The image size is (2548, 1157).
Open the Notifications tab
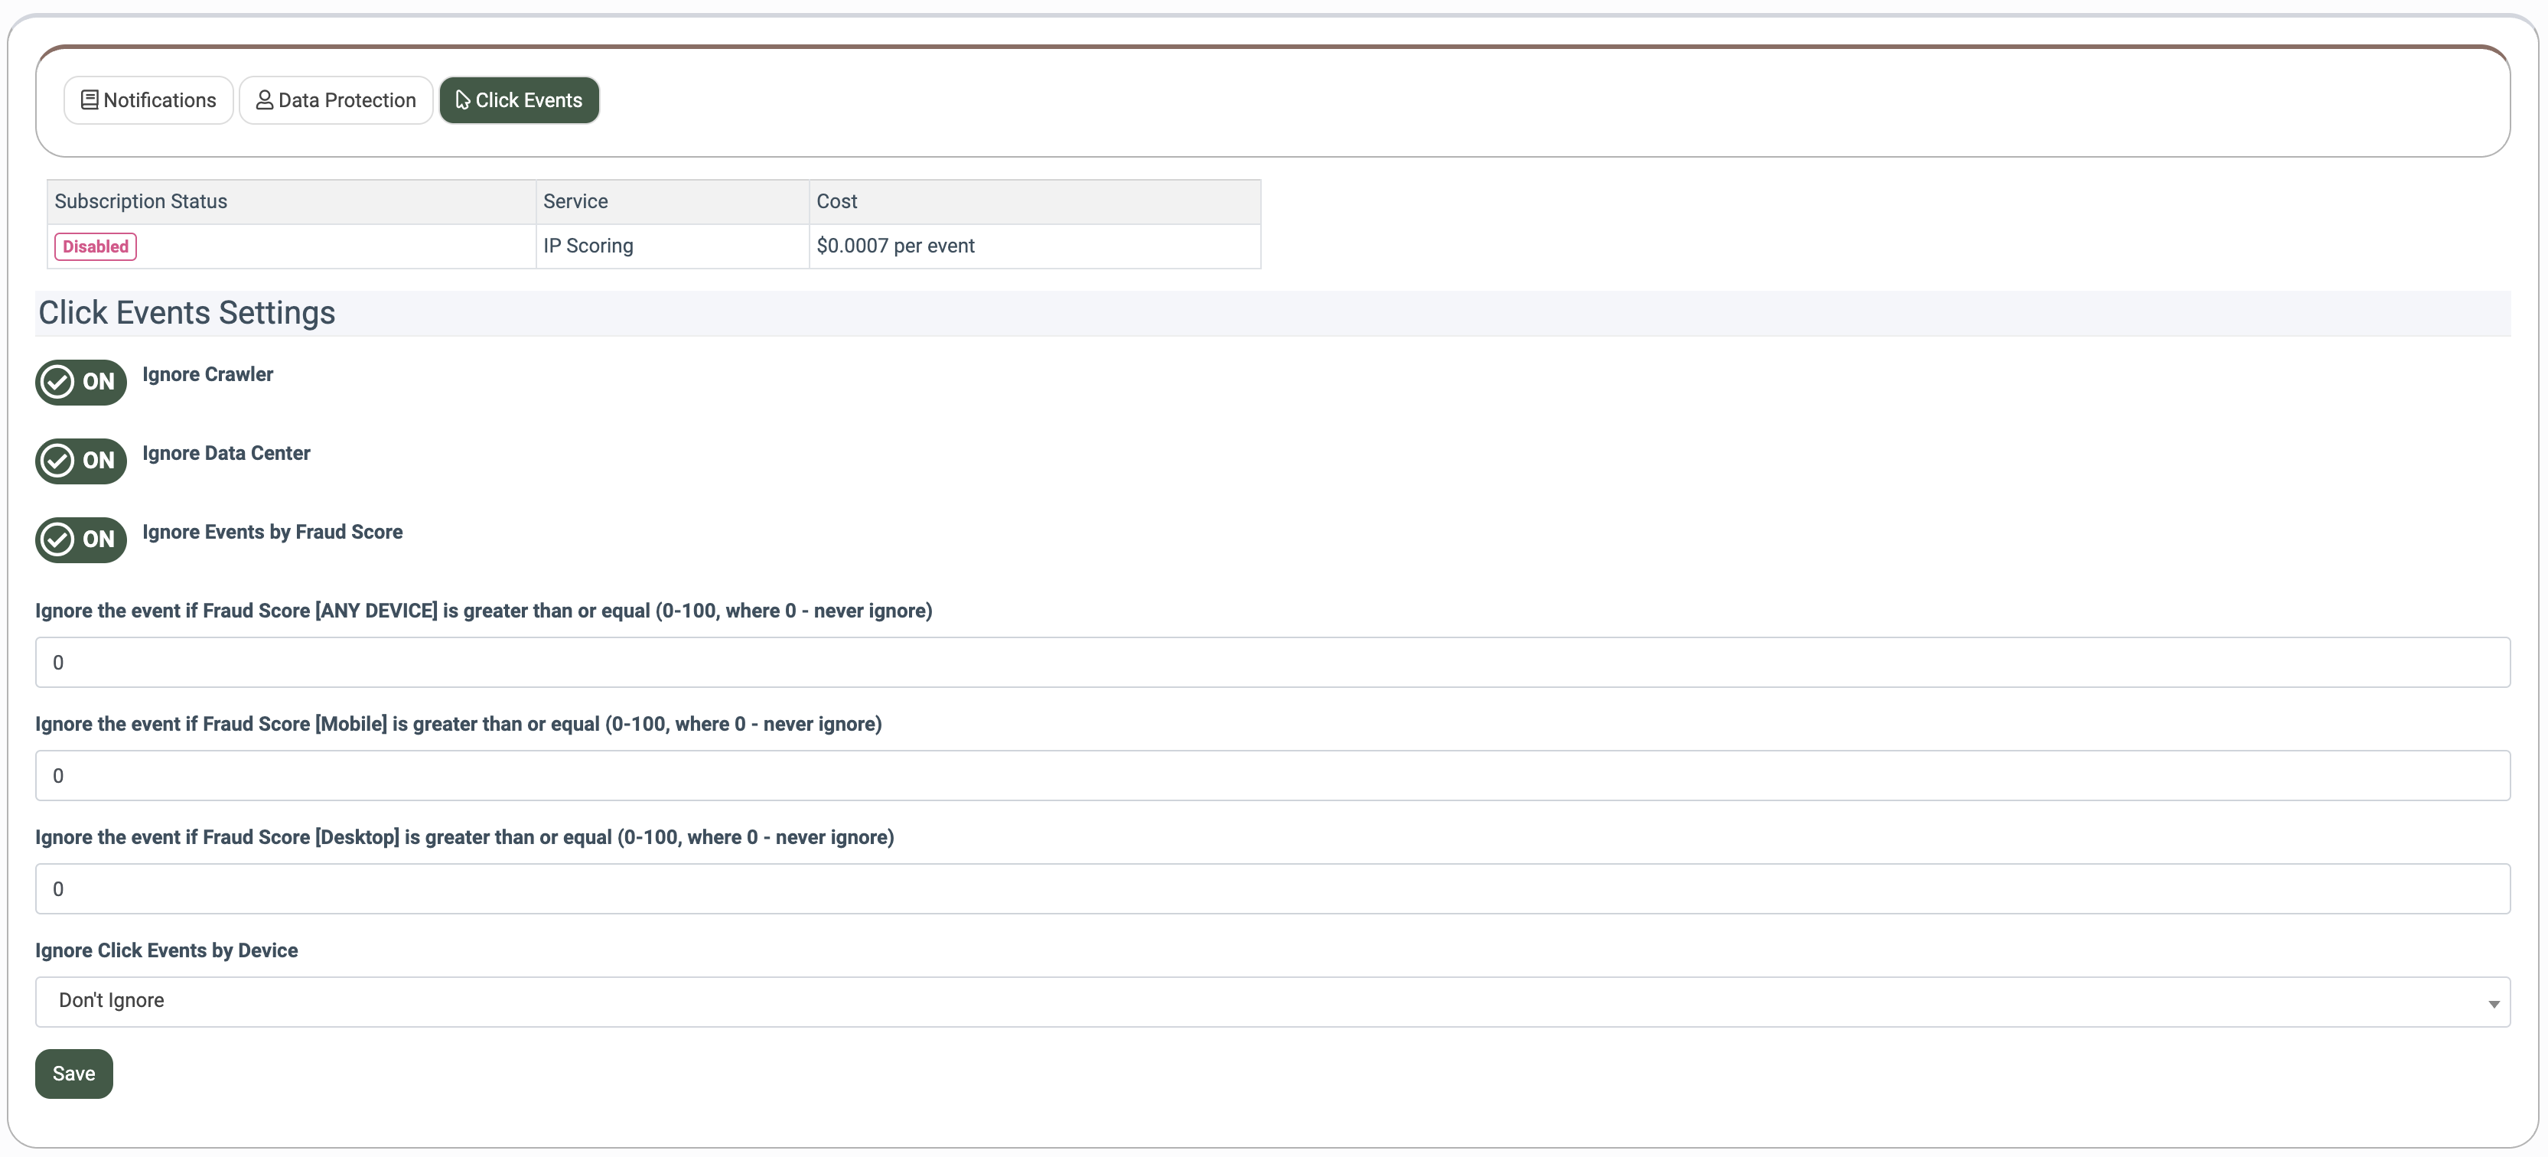(x=148, y=100)
